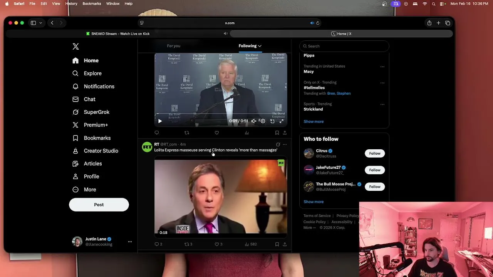This screenshot has height=277, width=493.
Task: Share the press conference video post
Action: pyautogui.click(x=285, y=133)
